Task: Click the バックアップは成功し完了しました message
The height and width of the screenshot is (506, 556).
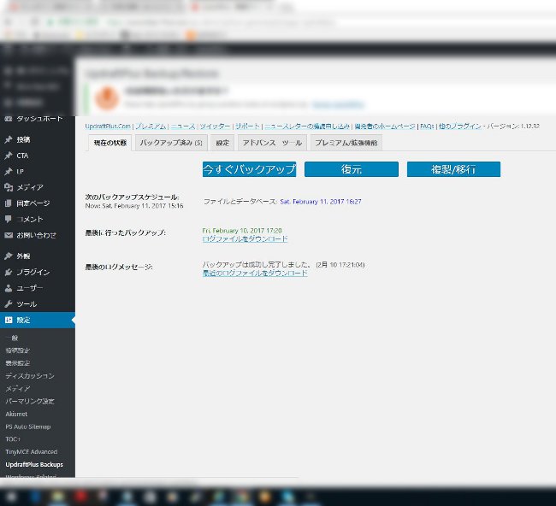Action: [x=257, y=265]
